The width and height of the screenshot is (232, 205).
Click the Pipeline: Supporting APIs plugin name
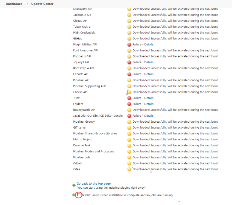90,86
